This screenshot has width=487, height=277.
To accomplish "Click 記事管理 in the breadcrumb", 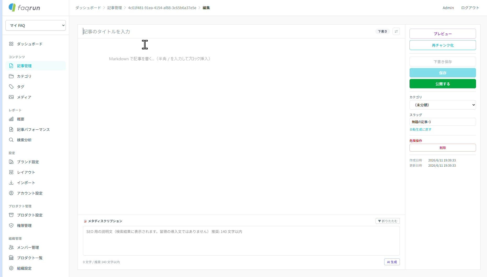I will pos(115,8).
